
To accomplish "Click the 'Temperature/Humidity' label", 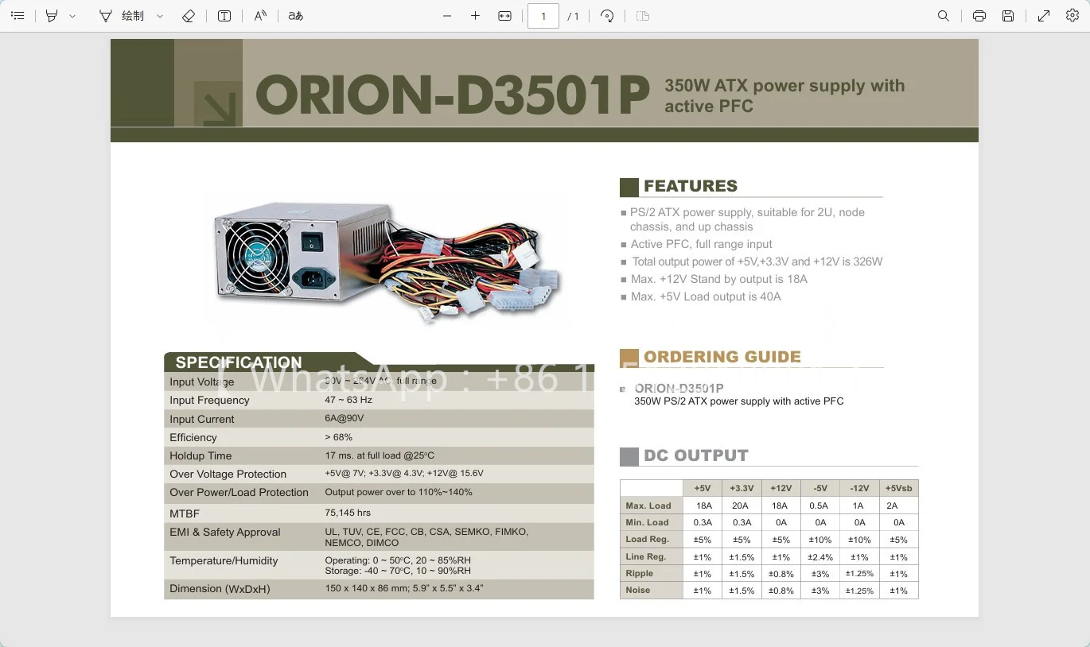I will [224, 560].
